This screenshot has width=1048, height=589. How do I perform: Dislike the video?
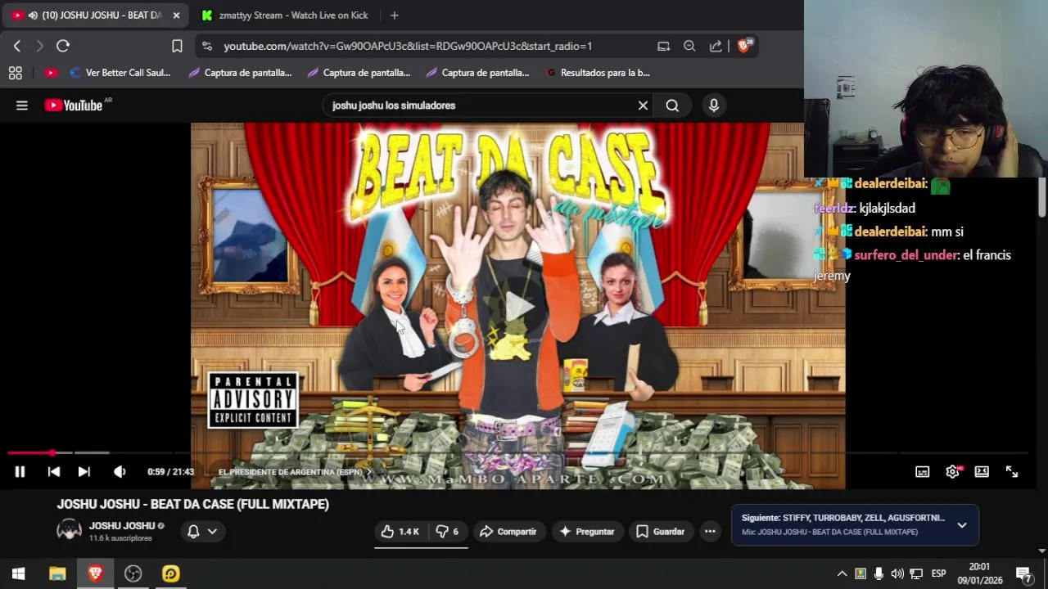pyautogui.click(x=447, y=532)
